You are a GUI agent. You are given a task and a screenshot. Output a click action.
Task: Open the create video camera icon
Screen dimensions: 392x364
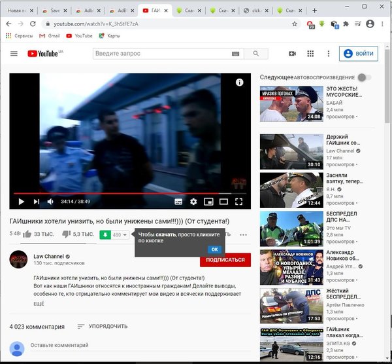pyautogui.click(x=292, y=54)
